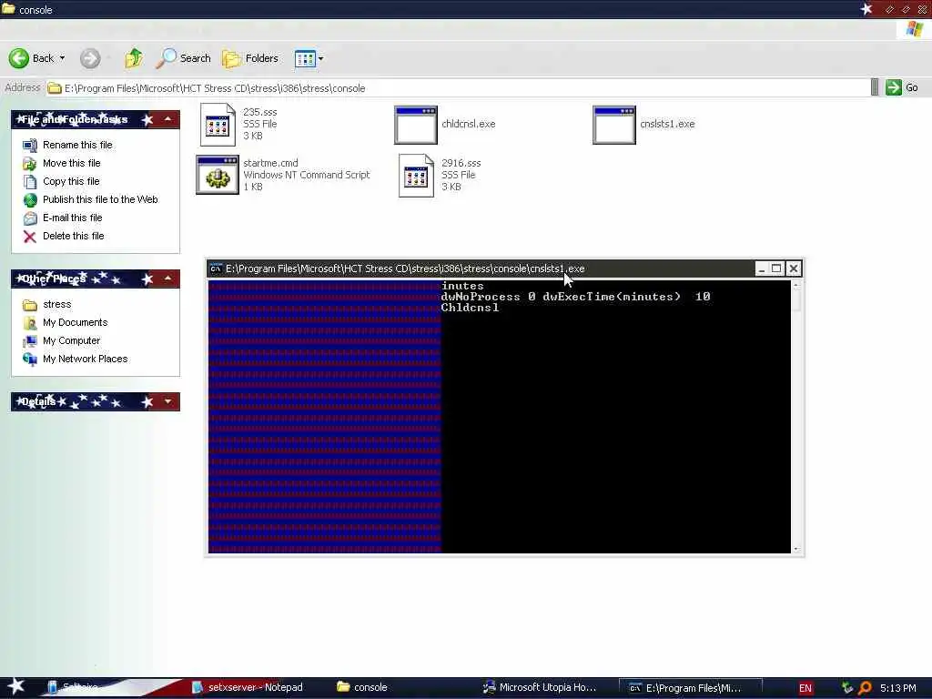Maximize the cnslsts1.exe console window
This screenshot has height=699, width=932.
[776, 268]
